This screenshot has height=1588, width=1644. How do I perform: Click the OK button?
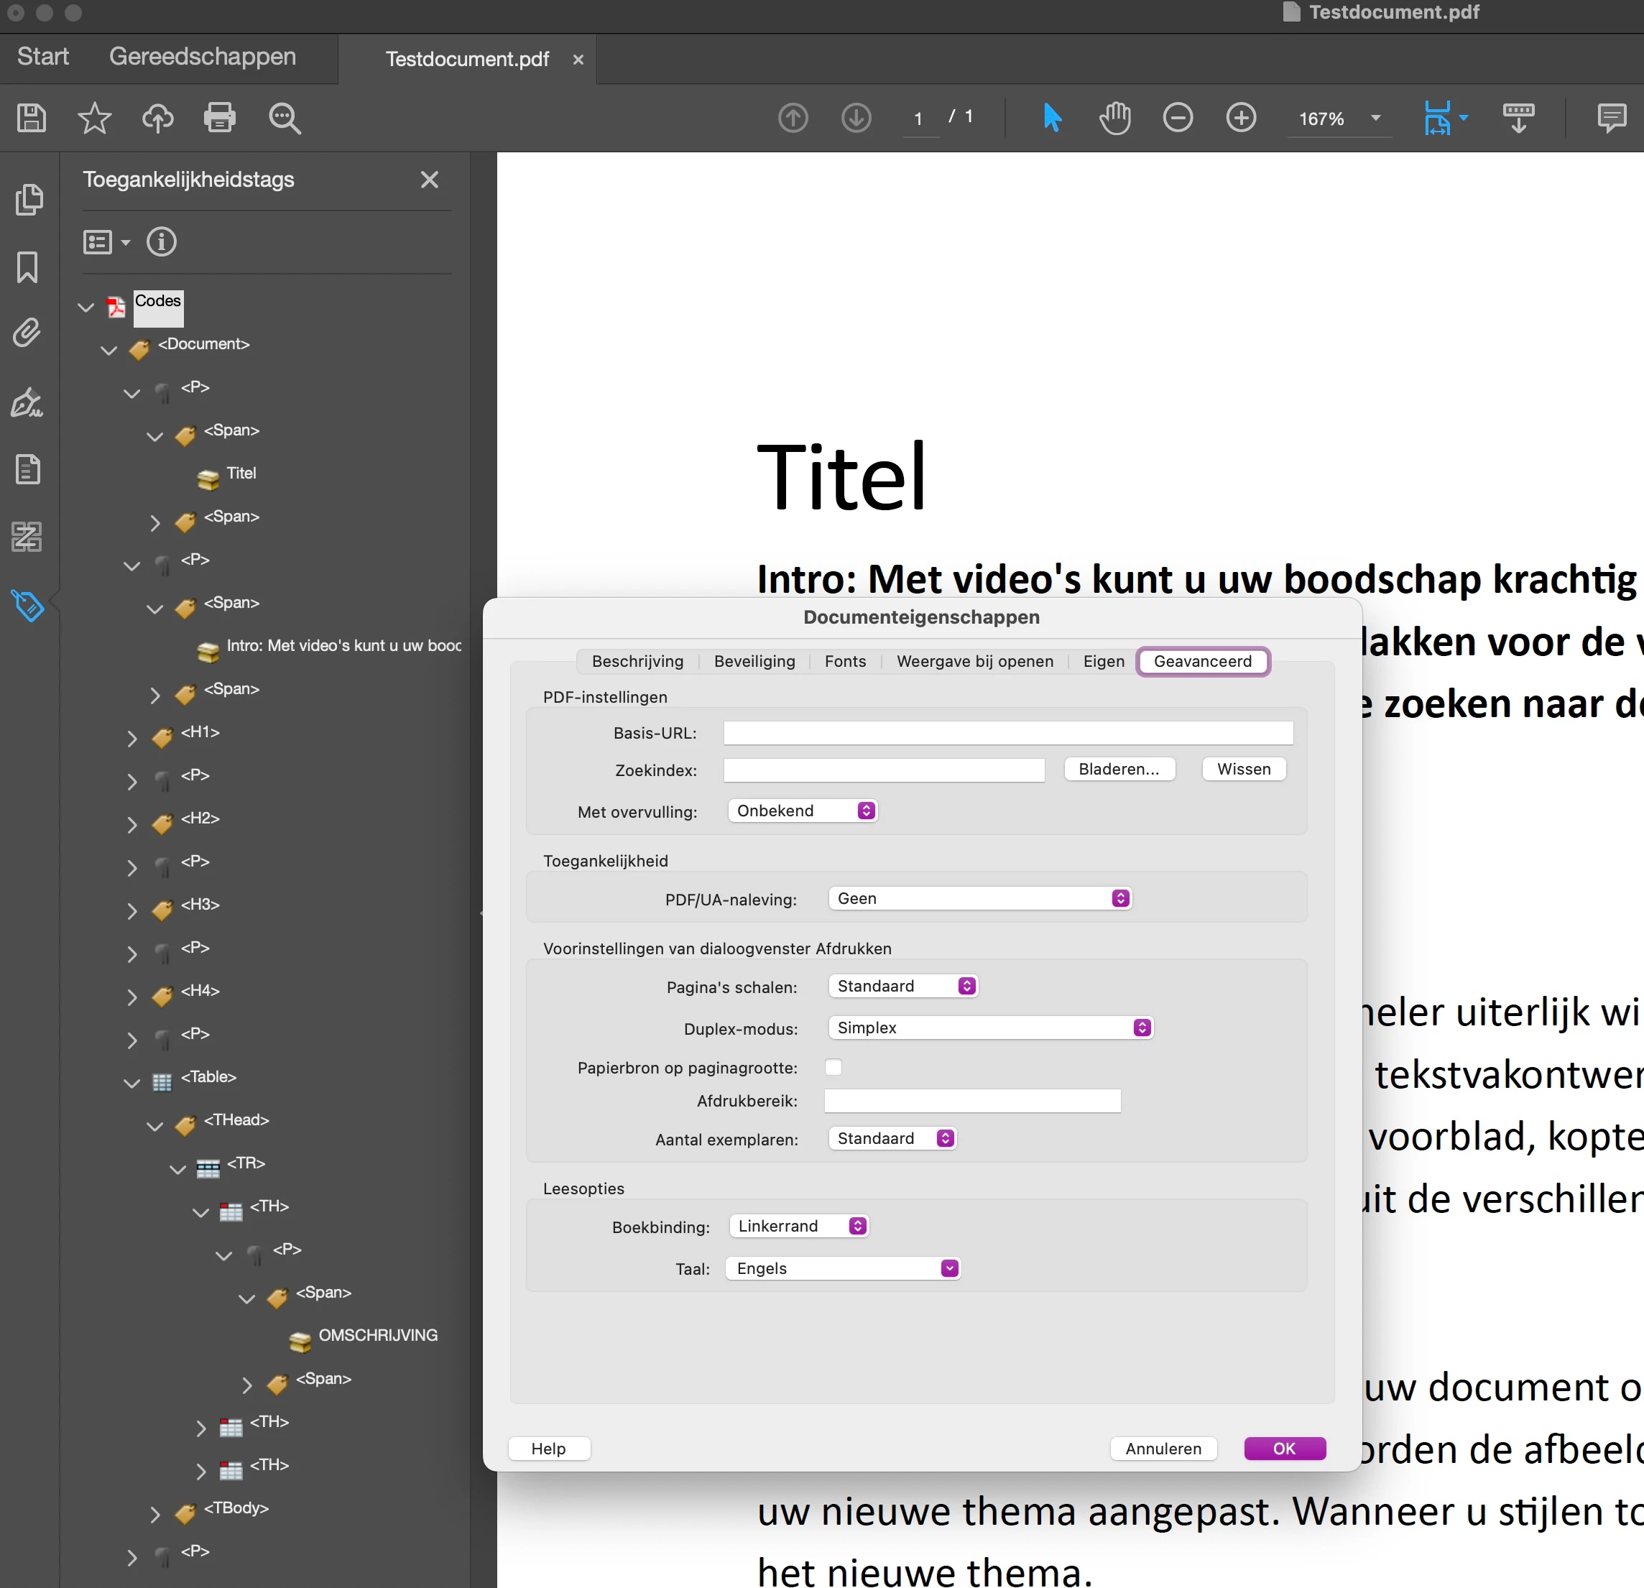[1284, 1449]
